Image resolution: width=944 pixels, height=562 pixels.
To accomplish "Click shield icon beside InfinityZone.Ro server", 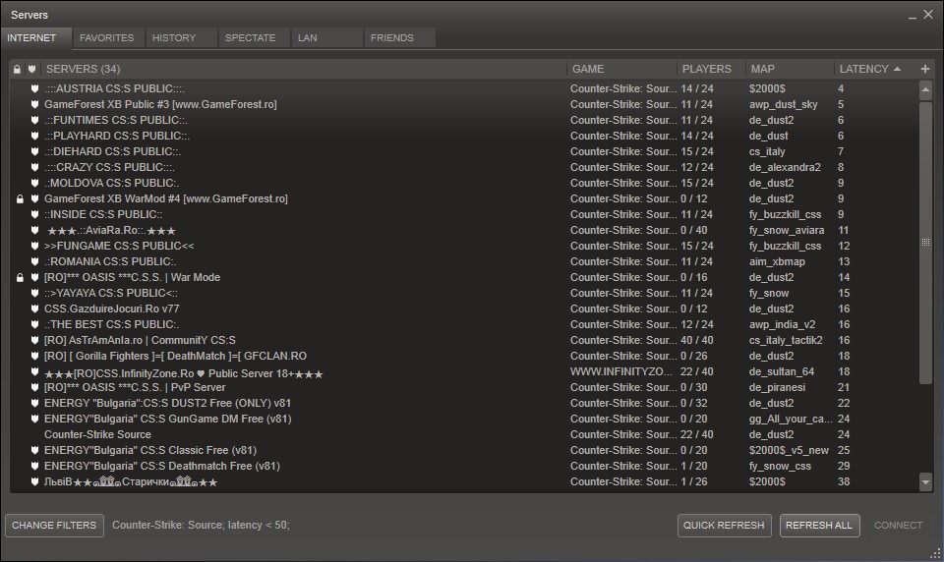I will click(x=35, y=371).
